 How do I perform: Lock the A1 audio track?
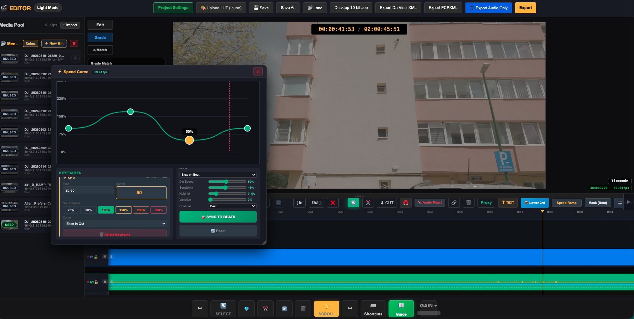click(96, 282)
